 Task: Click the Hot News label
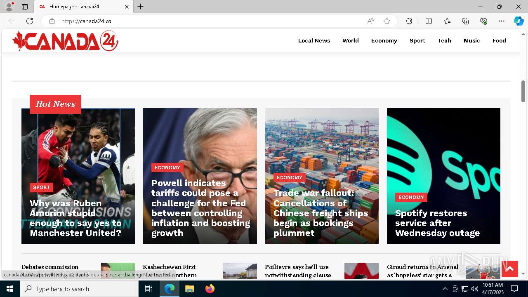click(x=55, y=104)
